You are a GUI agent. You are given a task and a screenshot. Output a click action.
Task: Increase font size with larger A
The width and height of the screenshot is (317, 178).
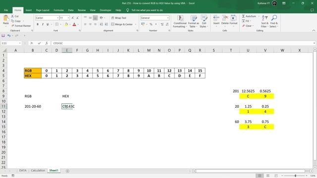[x=73, y=18]
